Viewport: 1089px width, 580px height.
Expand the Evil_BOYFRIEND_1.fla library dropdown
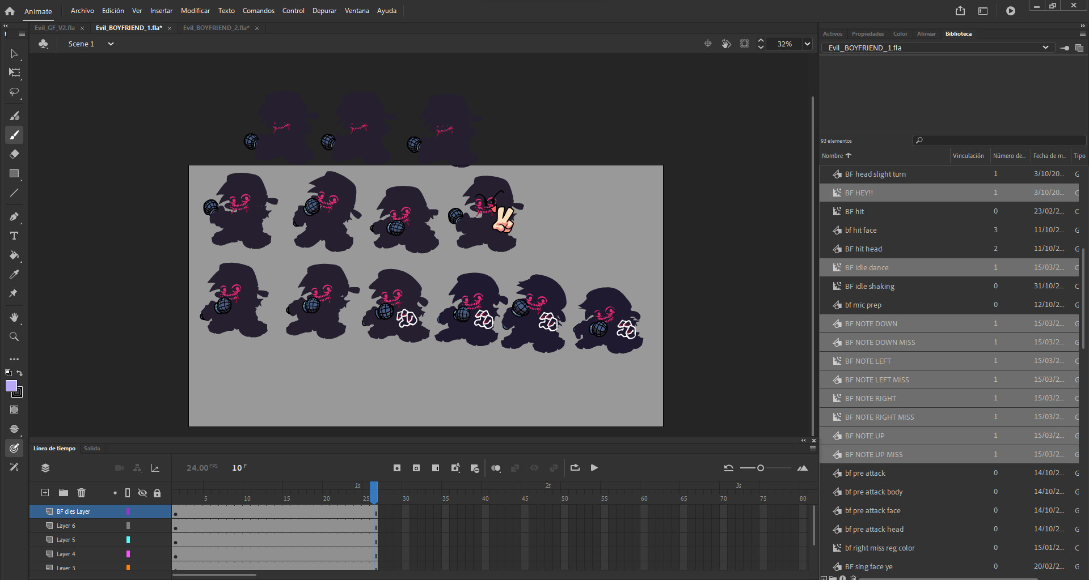pyautogui.click(x=1045, y=48)
